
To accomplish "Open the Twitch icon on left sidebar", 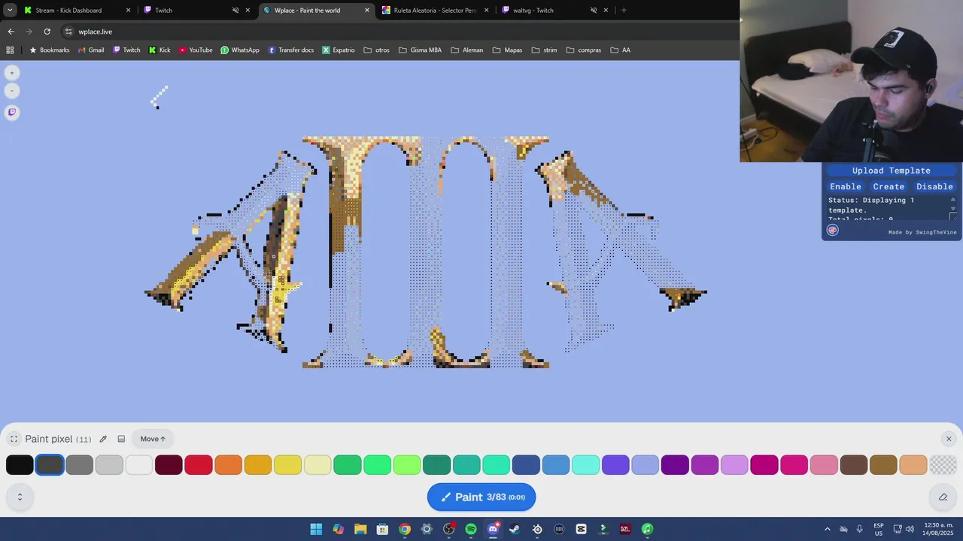I will coord(12,112).
